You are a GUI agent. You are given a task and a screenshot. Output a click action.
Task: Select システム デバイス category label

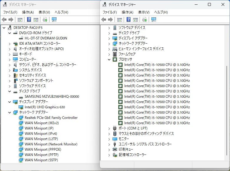click(30, 70)
